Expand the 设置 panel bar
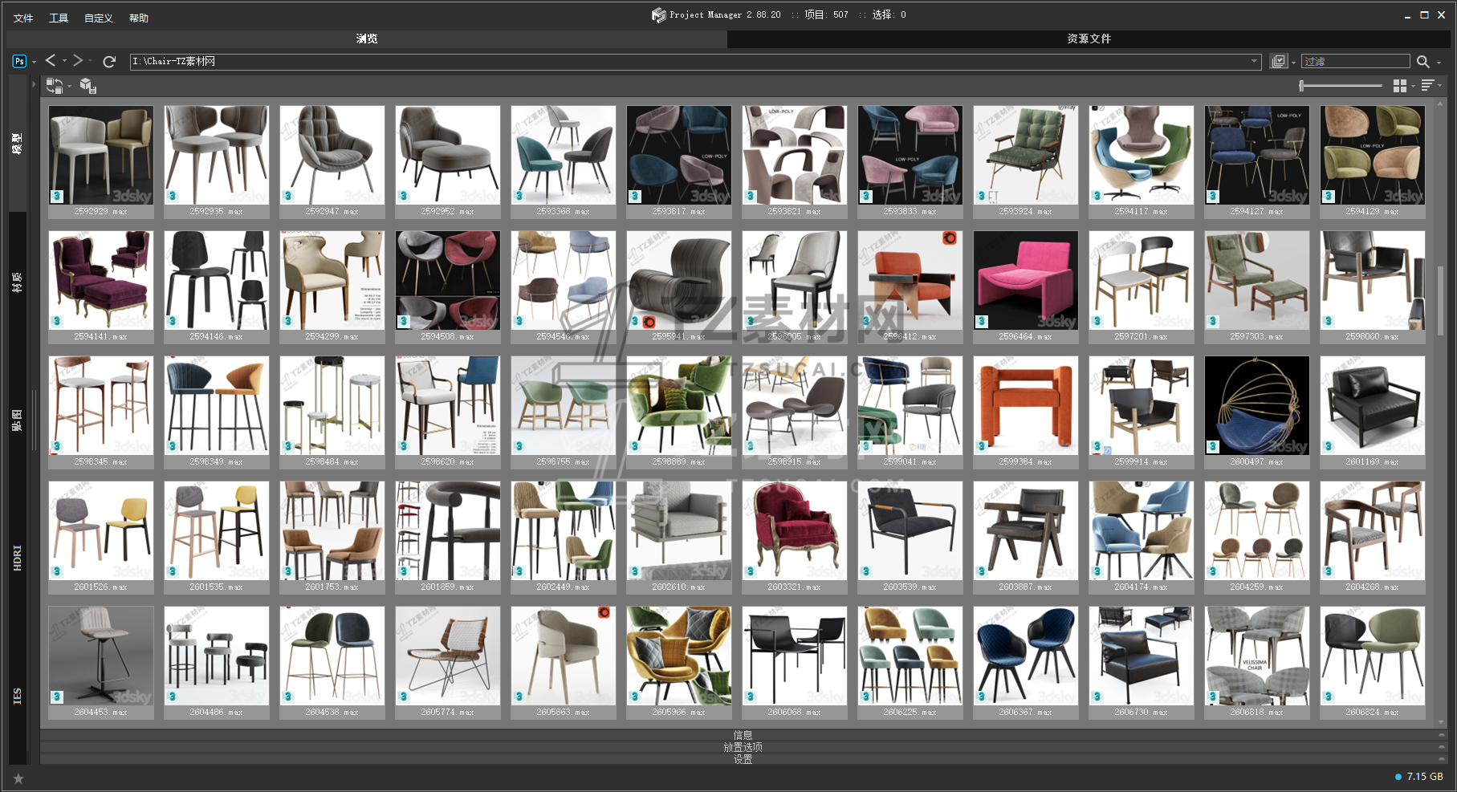1457x792 pixels. (x=743, y=759)
